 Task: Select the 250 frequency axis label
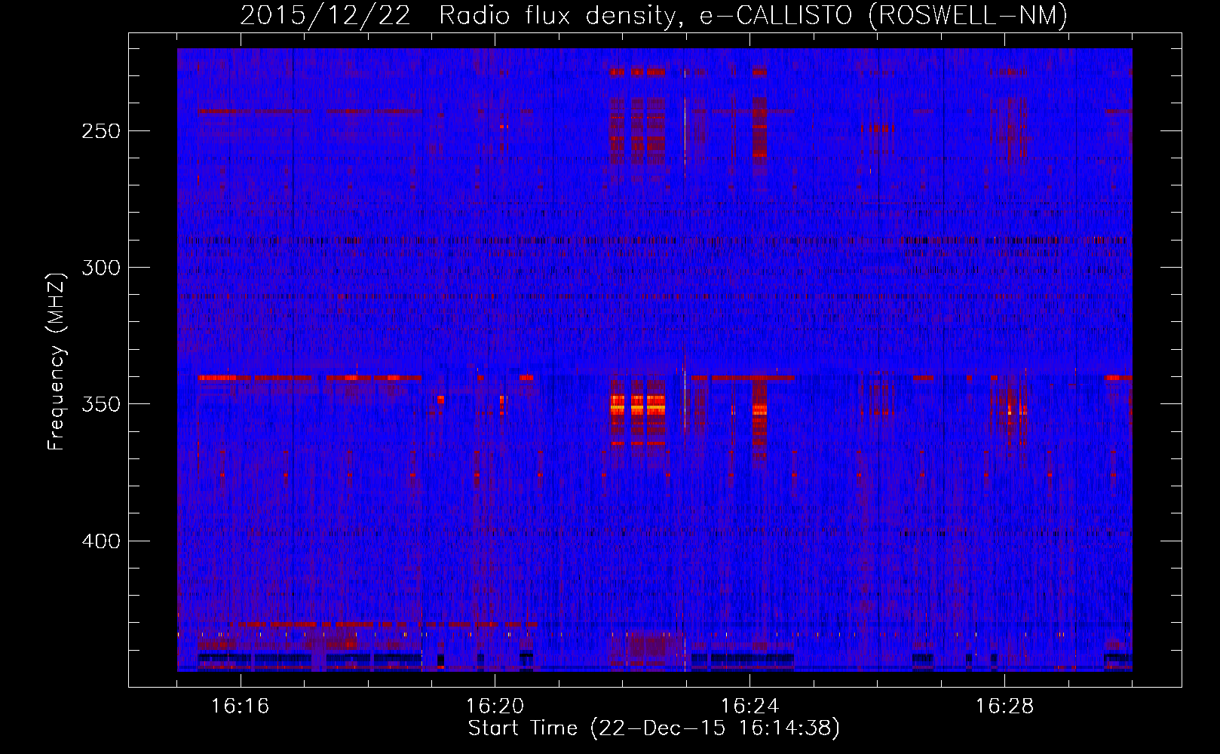pos(101,131)
